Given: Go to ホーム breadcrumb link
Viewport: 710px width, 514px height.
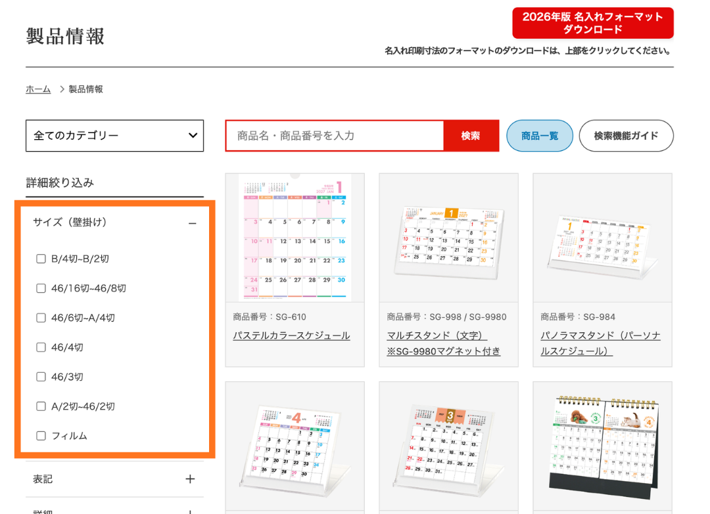Looking at the screenshot, I should click(38, 89).
